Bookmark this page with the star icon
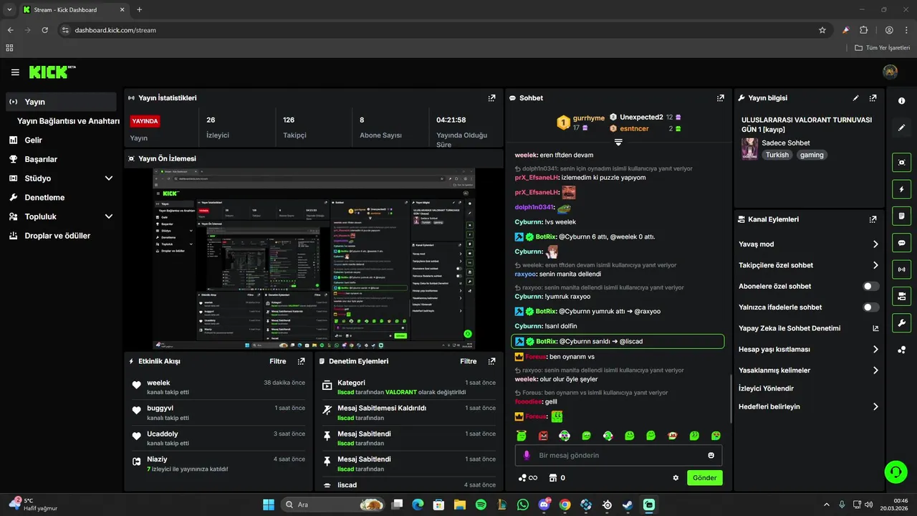The height and width of the screenshot is (516, 917). [x=822, y=30]
